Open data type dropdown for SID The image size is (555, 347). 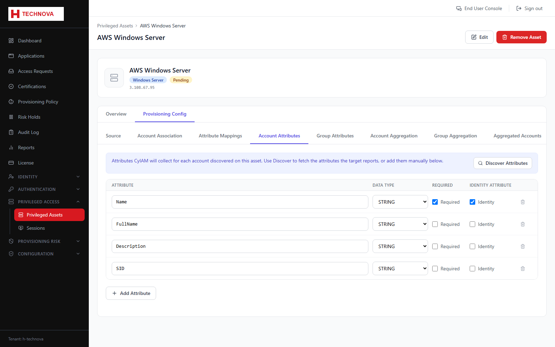tap(400, 269)
